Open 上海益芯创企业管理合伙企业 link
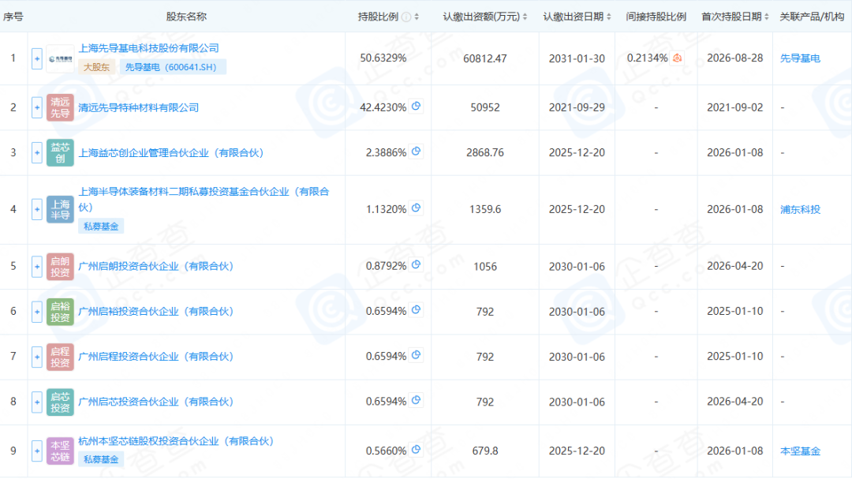Screen dimensions: 852x479 click(171, 153)
